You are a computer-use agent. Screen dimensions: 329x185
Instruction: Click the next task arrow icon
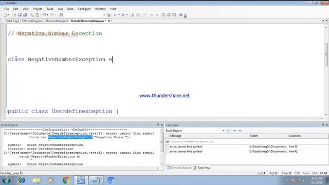click(x=240, y=131)
